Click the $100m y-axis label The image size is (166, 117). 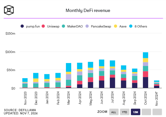10,52
